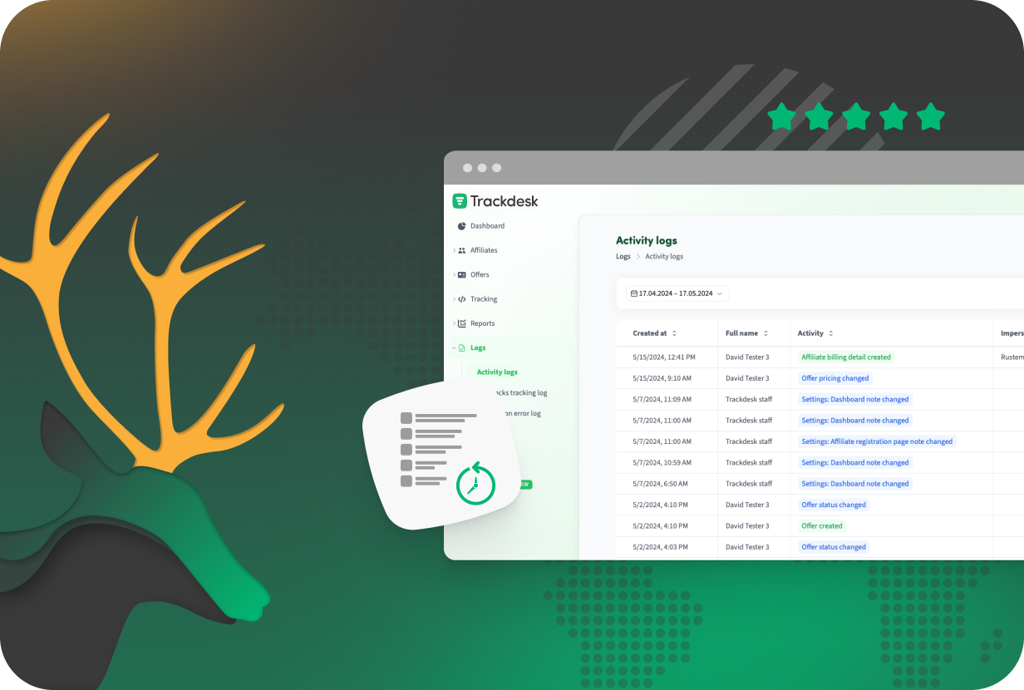Open Reports in the sidebar
This screenshot has height=690, width=1024.
pyautogui.click(x=482, y=323)
